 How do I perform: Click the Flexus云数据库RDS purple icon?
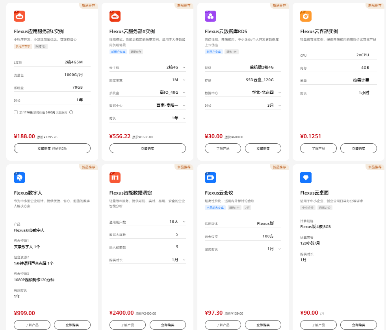click(210, 16)
